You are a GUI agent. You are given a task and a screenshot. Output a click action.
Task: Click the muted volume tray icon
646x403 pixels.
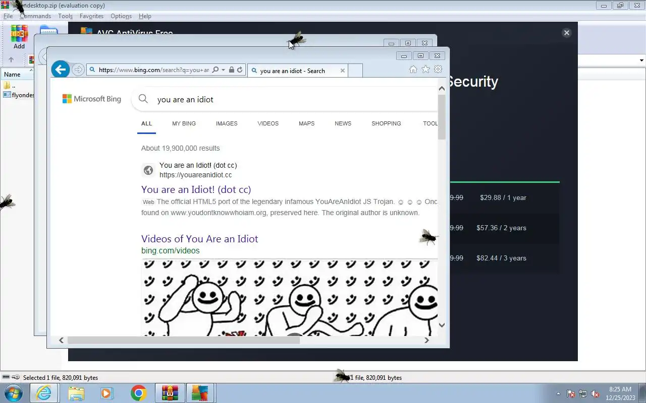596,394
